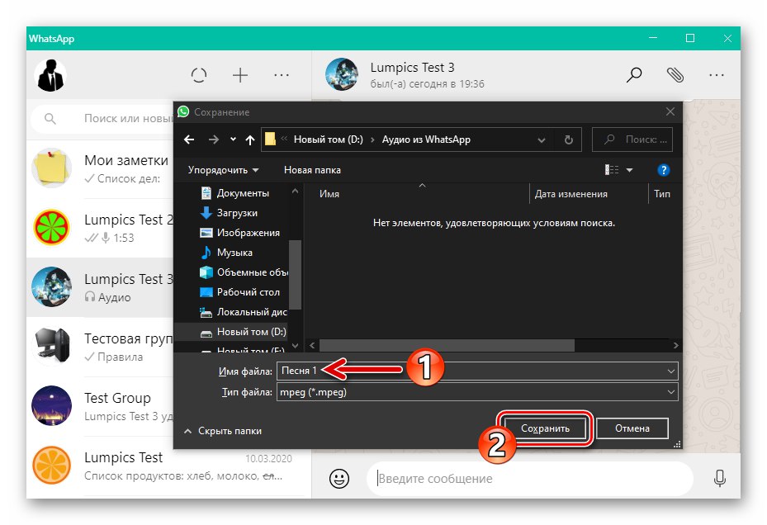
Task: Search within the Lumpics Test 3 conversation
Action: pos(634,74)
